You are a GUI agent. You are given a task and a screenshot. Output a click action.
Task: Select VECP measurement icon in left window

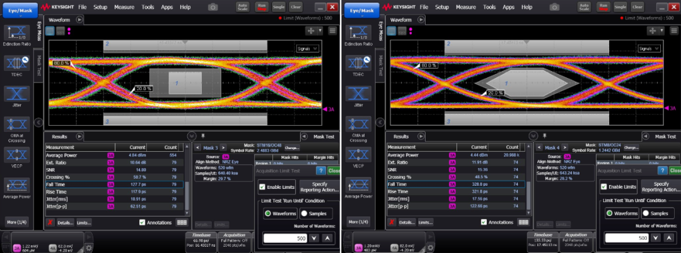pos(16,155)
